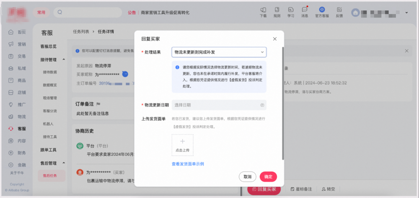Go to 私域 in sidebar
Viewport: 419px width, 198px height.
click(18, 68)
